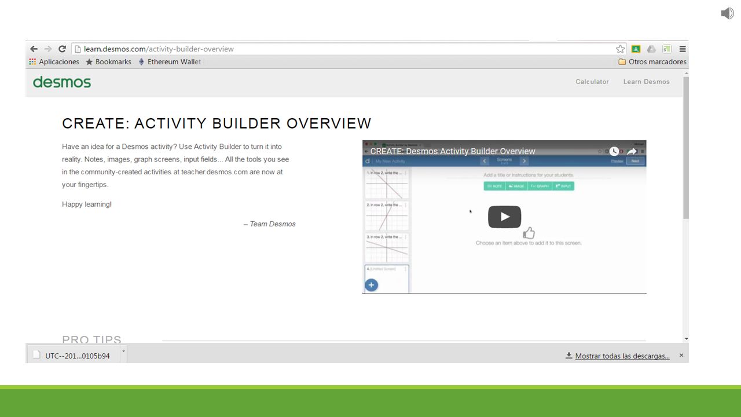Click the scrollbar down arrow
Viewport: 741px width, 417px height.
pos(686,339)
